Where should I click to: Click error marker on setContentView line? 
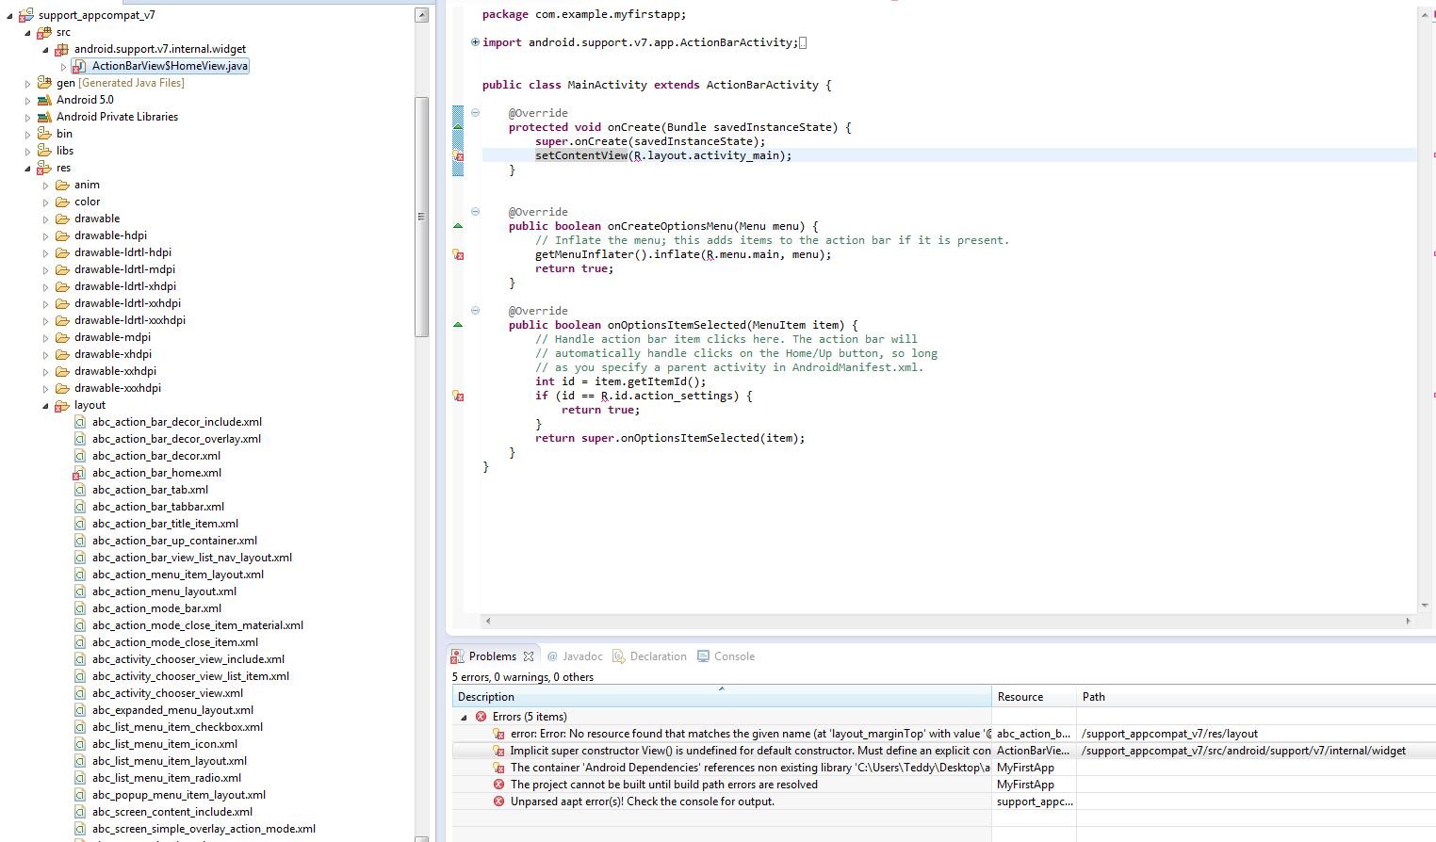tap(458, 155)
